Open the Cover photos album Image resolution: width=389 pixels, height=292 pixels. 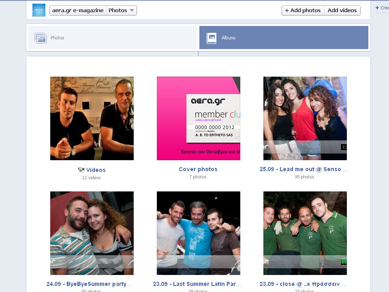(198, 169)
